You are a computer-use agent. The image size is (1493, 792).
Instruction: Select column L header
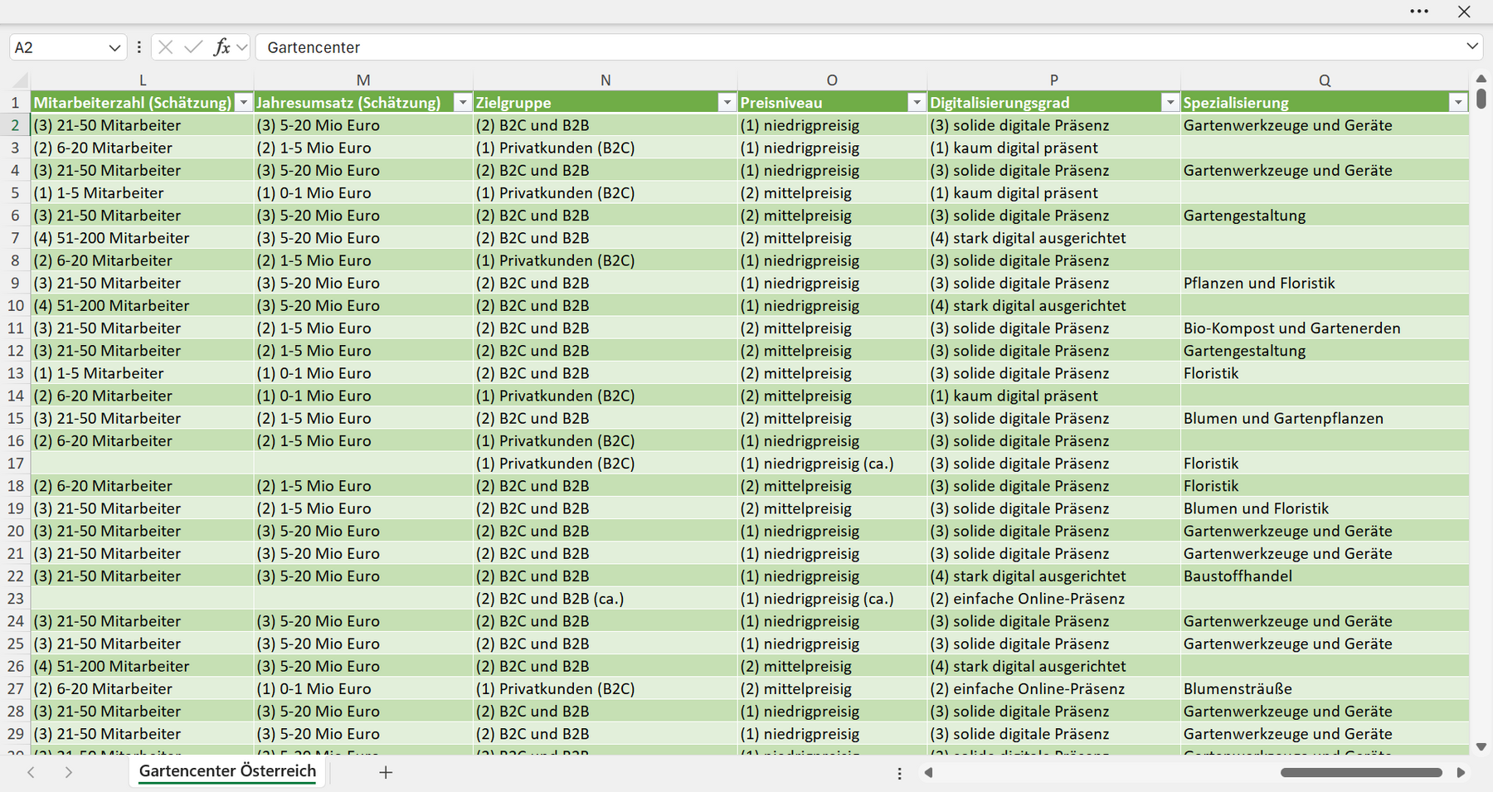(x=143, y=80)
